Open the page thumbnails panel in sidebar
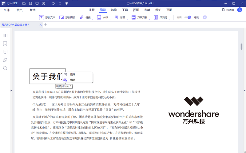This screenshot has height=153, width=246. click(5, 35)
